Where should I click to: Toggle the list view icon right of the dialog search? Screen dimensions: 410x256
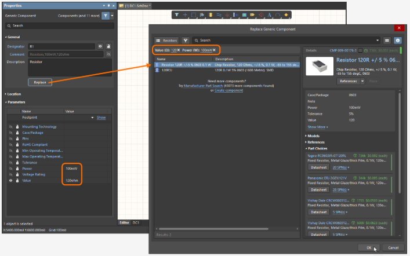(x=387, y=40)
